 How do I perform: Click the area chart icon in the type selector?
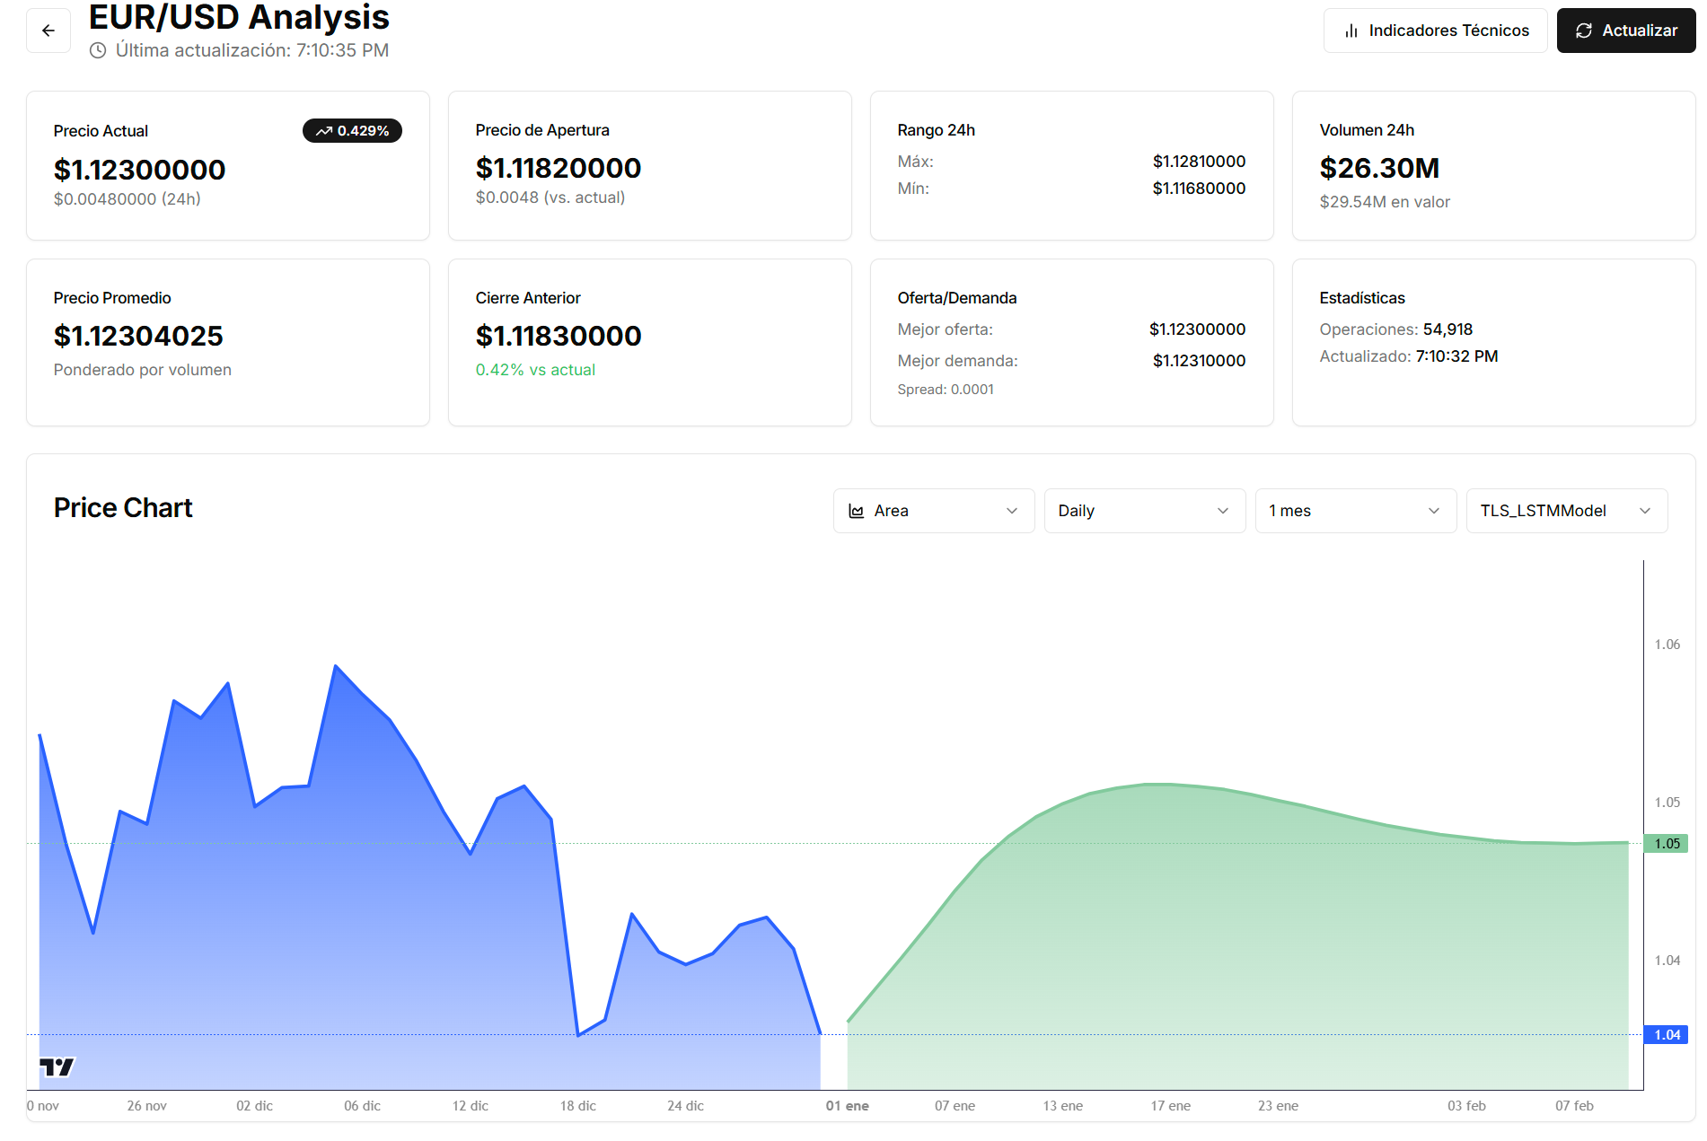(x=857, y=511)
